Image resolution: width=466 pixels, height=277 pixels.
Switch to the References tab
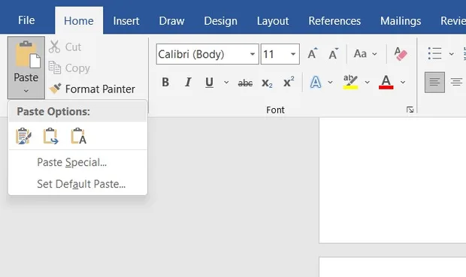point(334,21)
